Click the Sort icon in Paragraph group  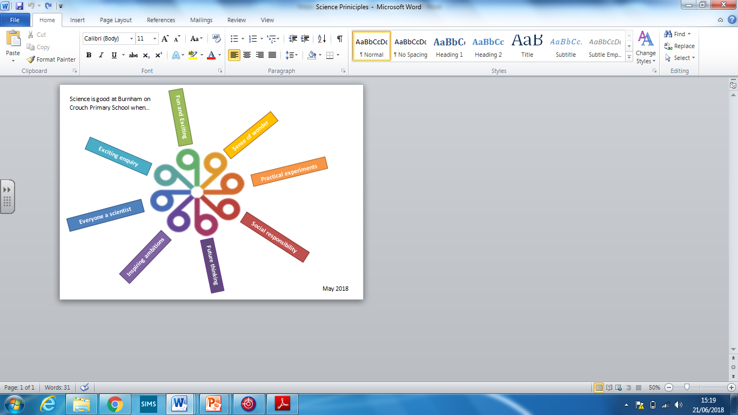[x=321, y=38]
